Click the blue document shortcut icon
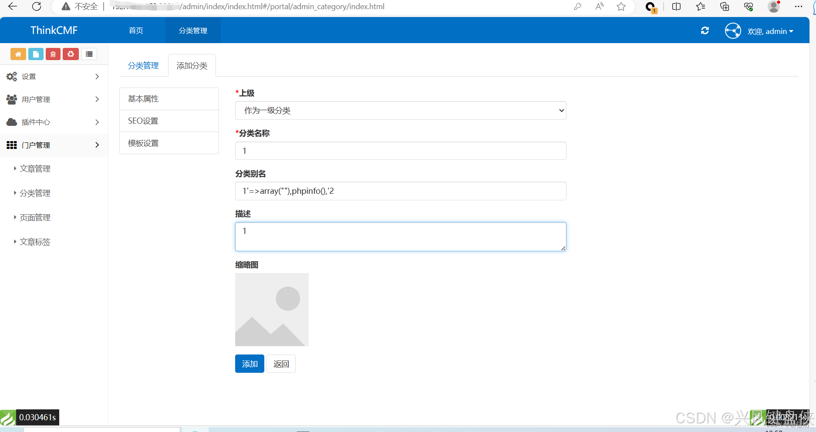Screen dimensions: 816x432 (36, 54)
